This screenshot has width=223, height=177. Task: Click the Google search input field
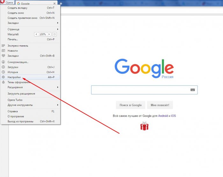[x=140, y=90]
